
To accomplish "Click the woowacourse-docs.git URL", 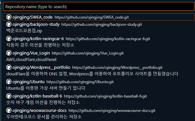I will tap(112, 111).
